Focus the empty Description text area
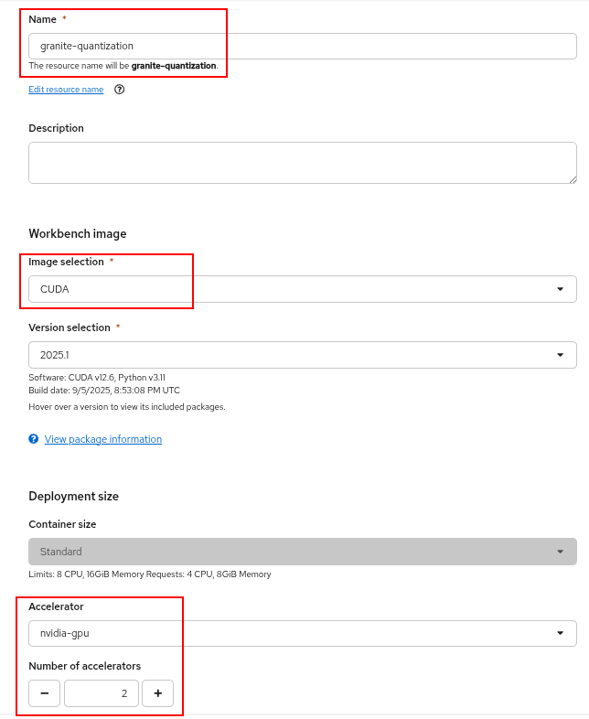 302,163
